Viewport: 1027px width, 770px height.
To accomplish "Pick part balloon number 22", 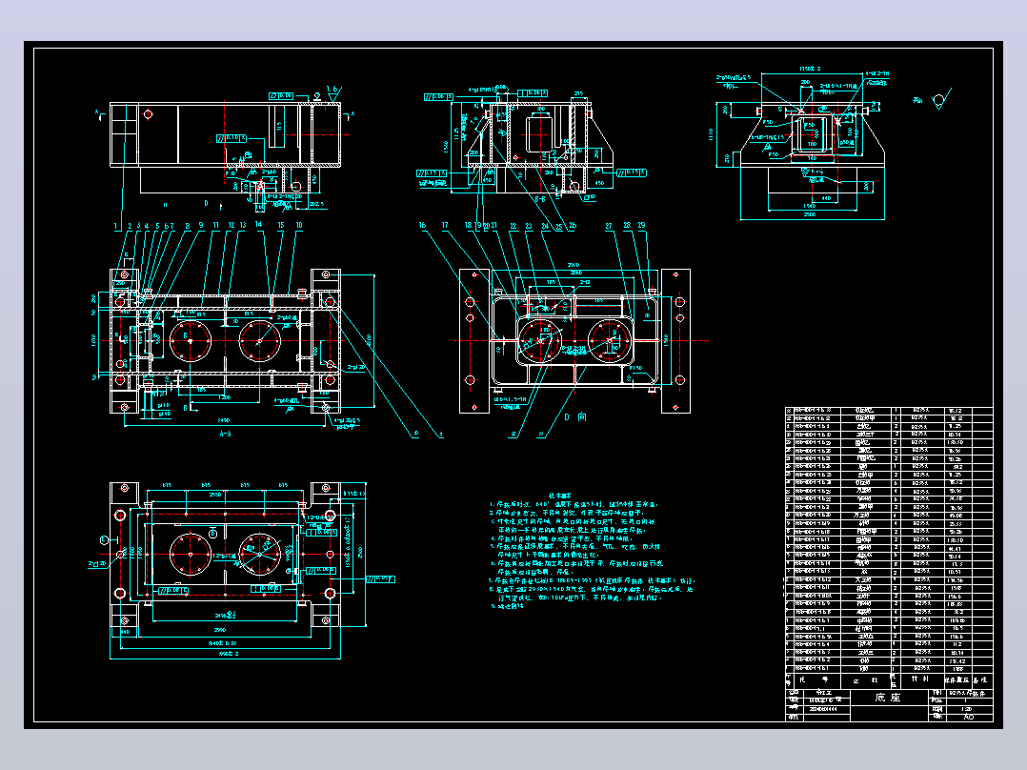I will (x=513, y=226).
